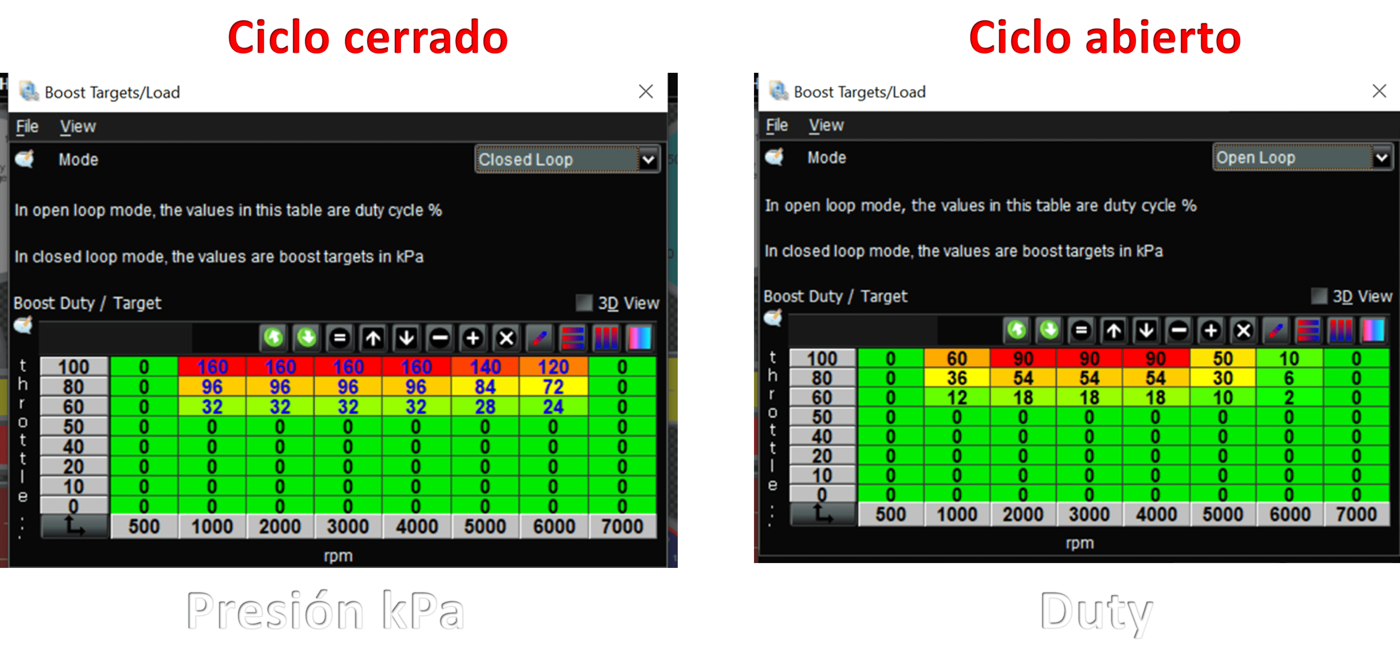Image resolution: width=1400 pixels, height=650 pixels.
Task: Open View menu in Open Loop window
Action: point(826,125)
